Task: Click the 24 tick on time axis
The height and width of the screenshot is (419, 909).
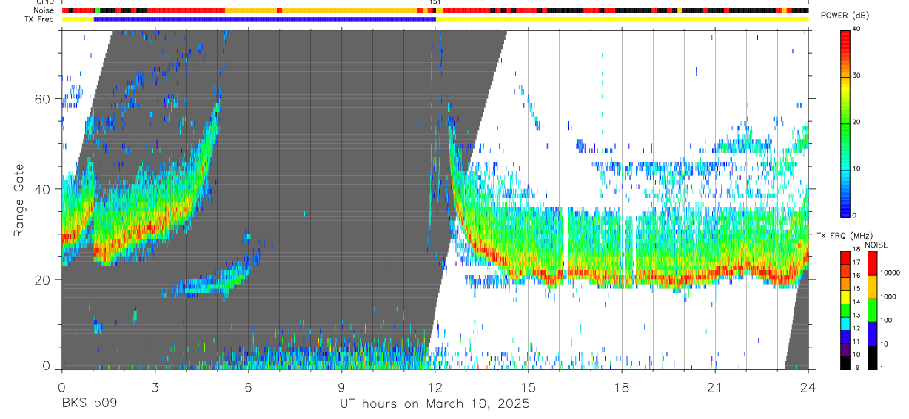Action: pos(808,386)
